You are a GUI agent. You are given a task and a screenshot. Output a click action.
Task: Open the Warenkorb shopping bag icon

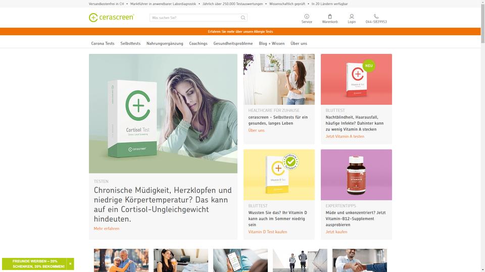coord(330,16)
